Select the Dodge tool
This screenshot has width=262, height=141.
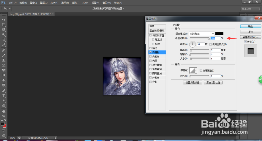(3, 85)
